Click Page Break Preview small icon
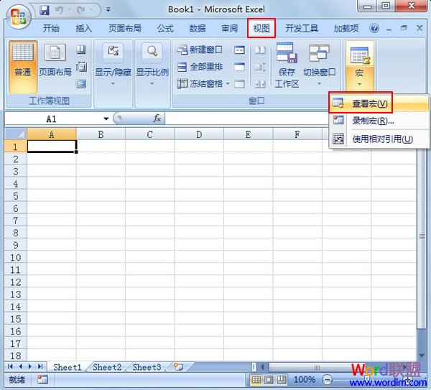Image resolution: width=431 pixels, height=390 pixels. tap(80, 50)
